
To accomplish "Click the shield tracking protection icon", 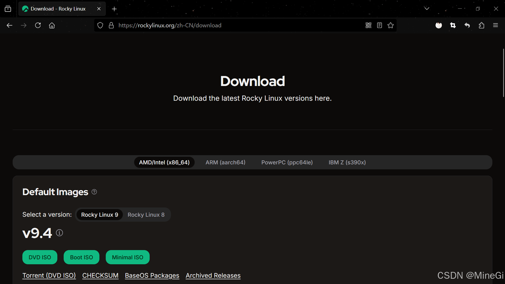I will [x=100, y=25].
